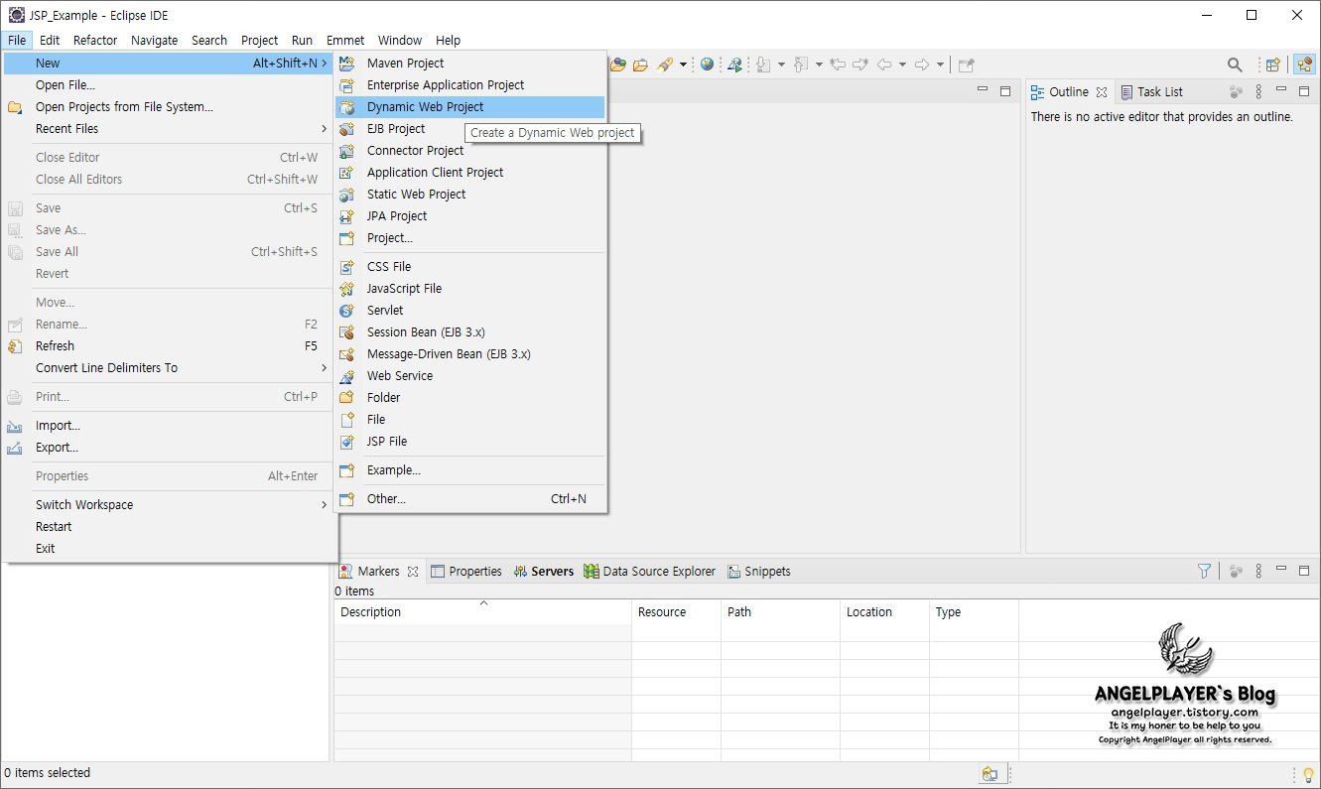Sort by the Description column header
The height and width of the screenshot is (789, 1321).
(483, 612)
